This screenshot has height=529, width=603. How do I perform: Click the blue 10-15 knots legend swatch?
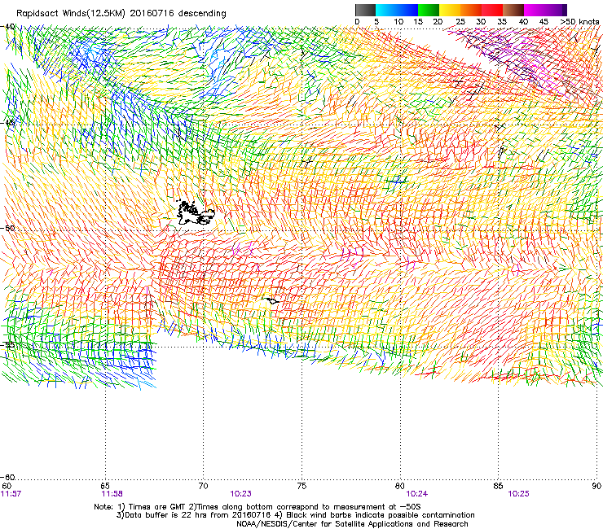click(x=407, y=10)
